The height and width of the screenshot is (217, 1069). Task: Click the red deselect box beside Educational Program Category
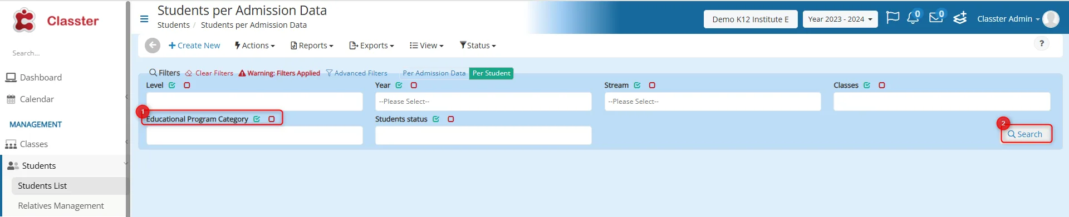(272, 119)
